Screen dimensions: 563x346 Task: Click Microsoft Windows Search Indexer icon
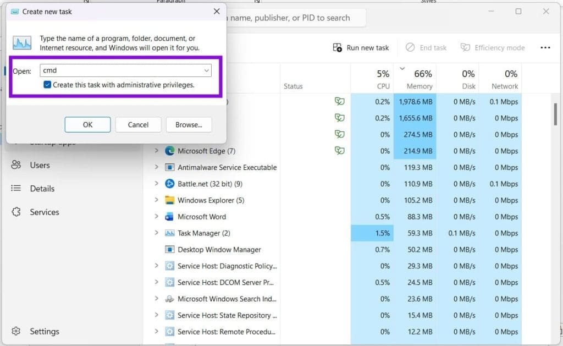coord(169,299)
